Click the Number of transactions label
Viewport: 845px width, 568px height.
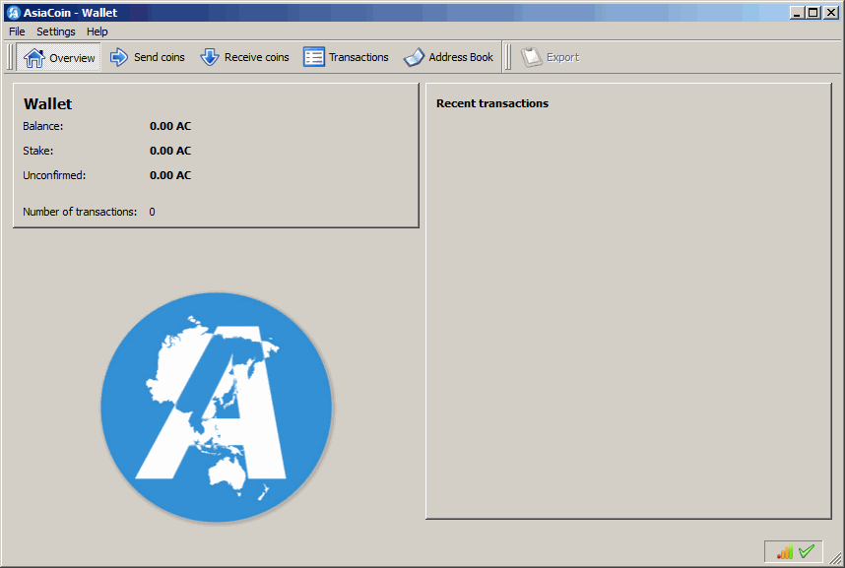point(80,212)
